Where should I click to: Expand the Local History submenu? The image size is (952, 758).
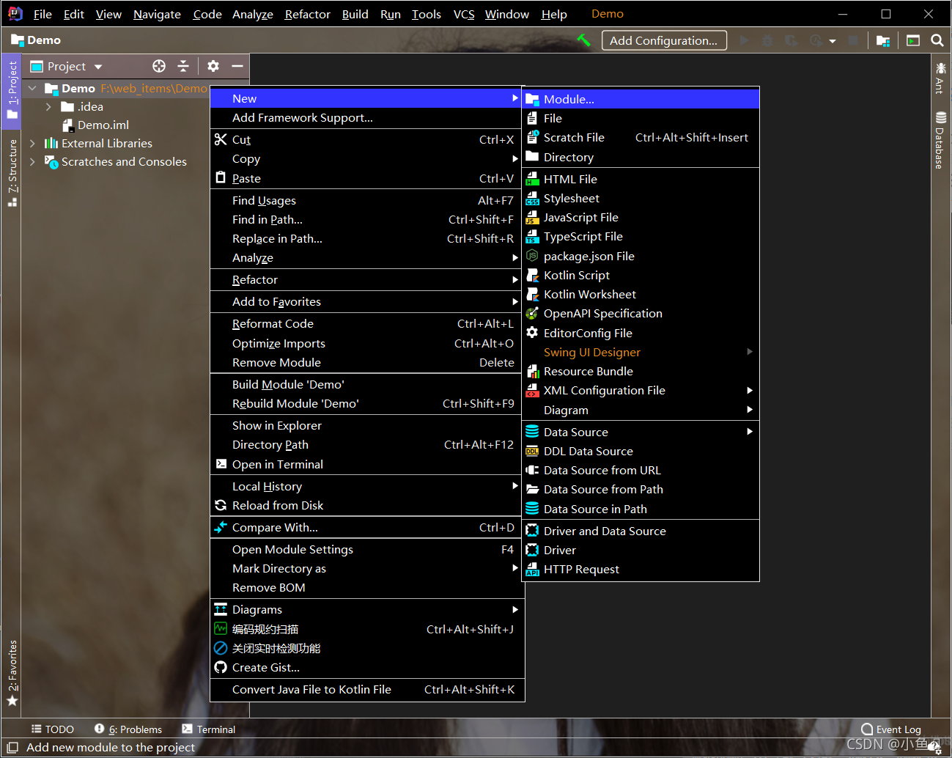(366, 486)
